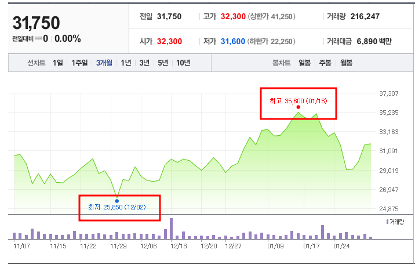Click 상한가 41,250 text
415x264 pixels.
[272, 16]
